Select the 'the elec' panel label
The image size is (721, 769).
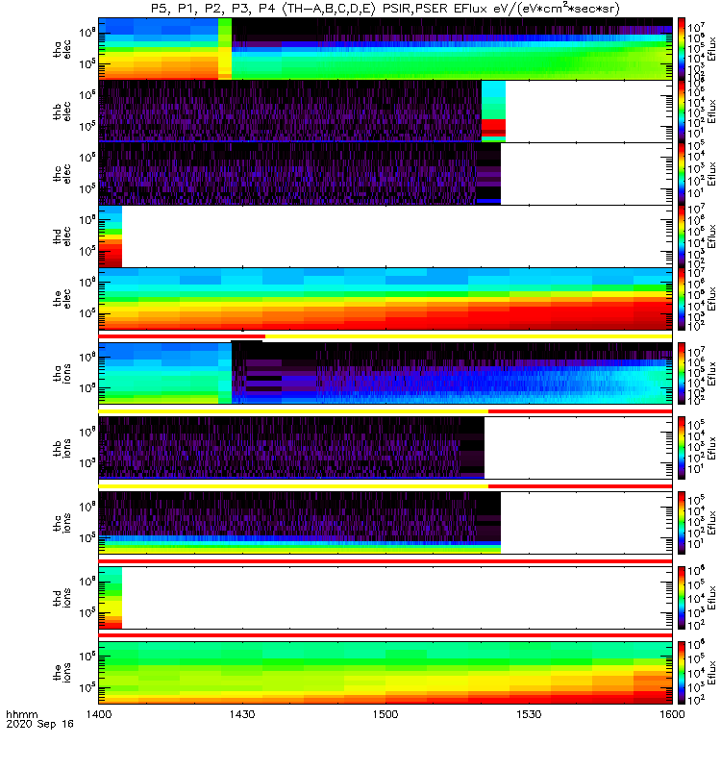click(62, 298)
